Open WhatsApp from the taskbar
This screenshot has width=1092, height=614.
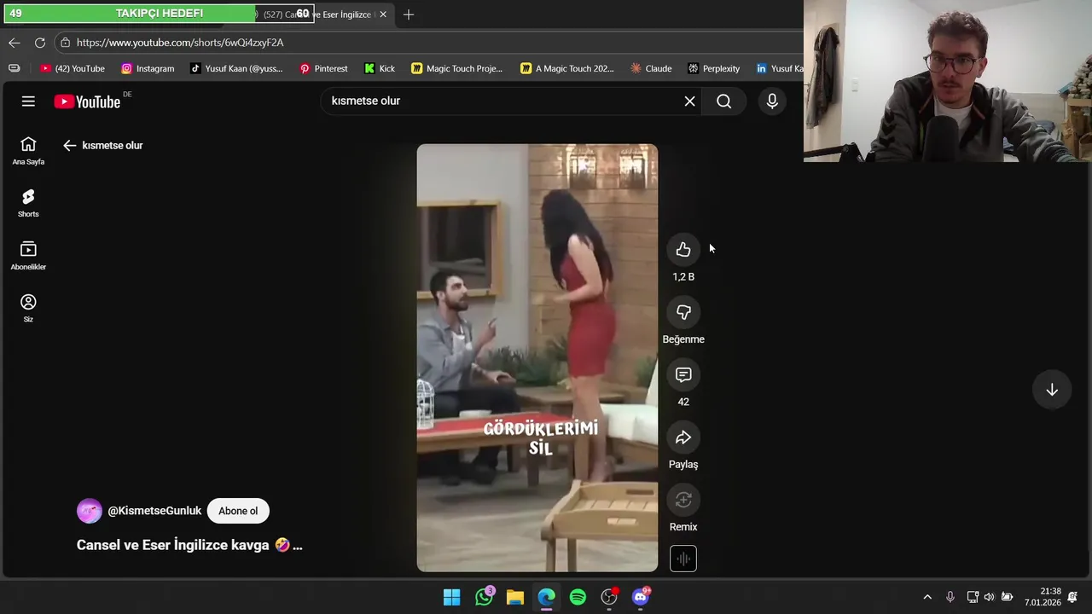point(484,597)
